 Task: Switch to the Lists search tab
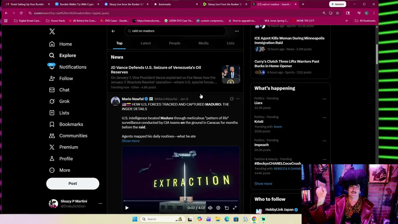230,43
